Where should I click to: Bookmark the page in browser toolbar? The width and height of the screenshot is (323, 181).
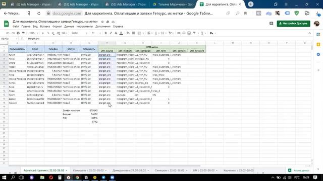[x=245, y=14]
